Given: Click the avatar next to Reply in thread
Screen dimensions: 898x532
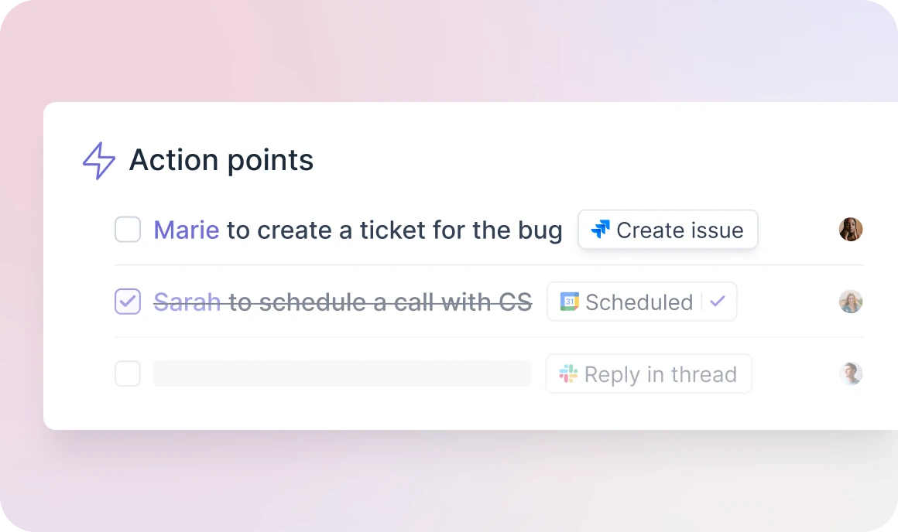Looking at the screenshot, I should click(x=851, y=373).
